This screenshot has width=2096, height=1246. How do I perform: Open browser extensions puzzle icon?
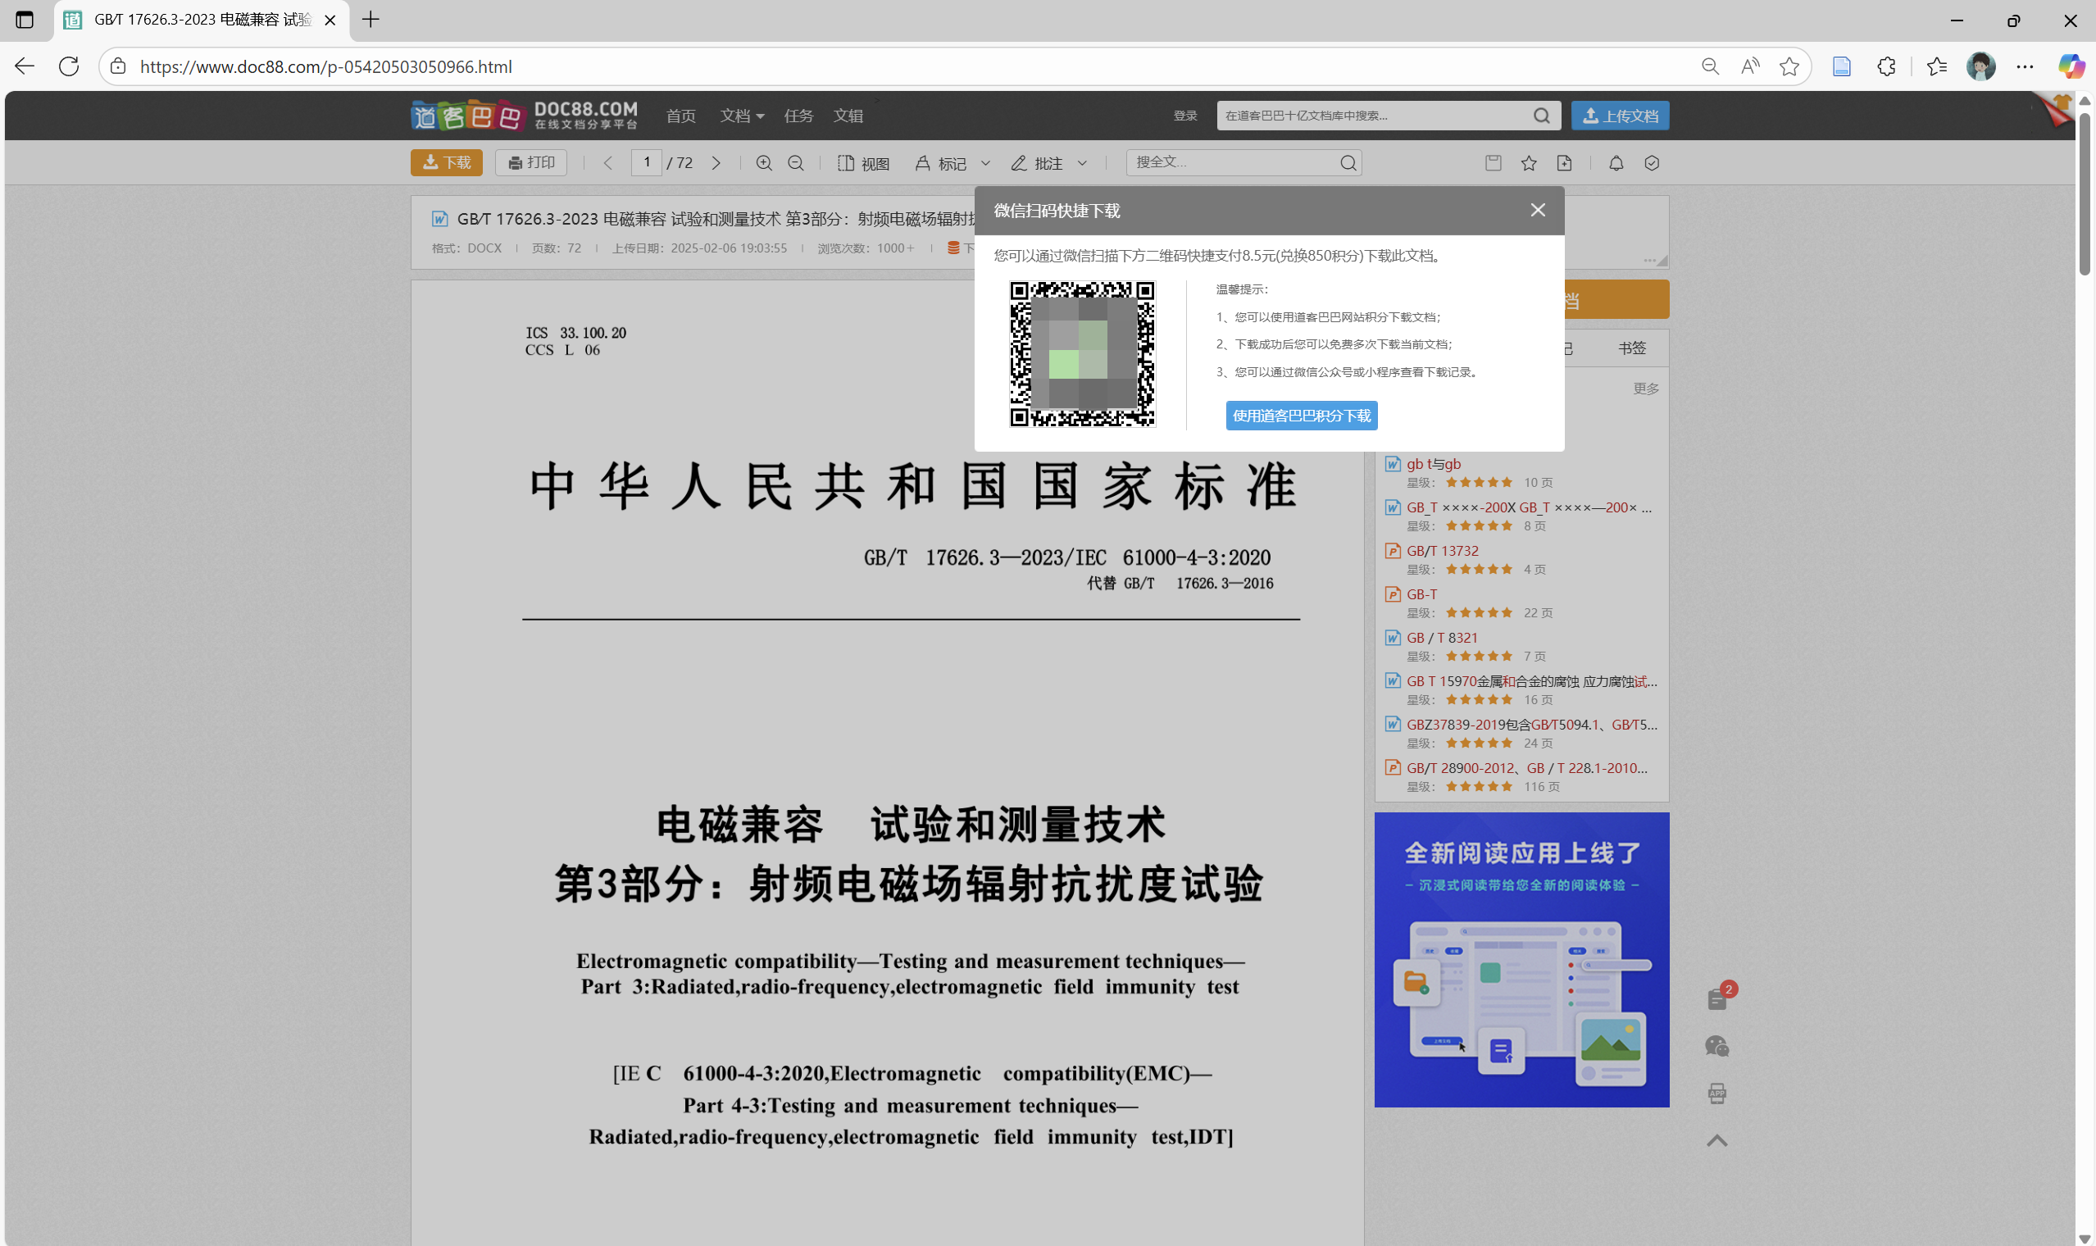point(1885,66)
